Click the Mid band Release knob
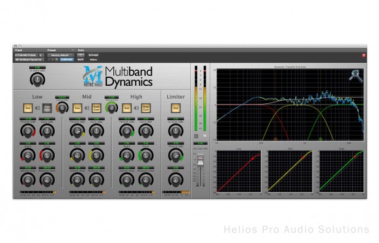The image size is (379, 243). click(96, 180)
